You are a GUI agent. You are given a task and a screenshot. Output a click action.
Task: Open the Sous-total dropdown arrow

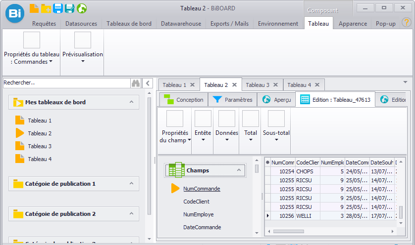coord(276,140)
